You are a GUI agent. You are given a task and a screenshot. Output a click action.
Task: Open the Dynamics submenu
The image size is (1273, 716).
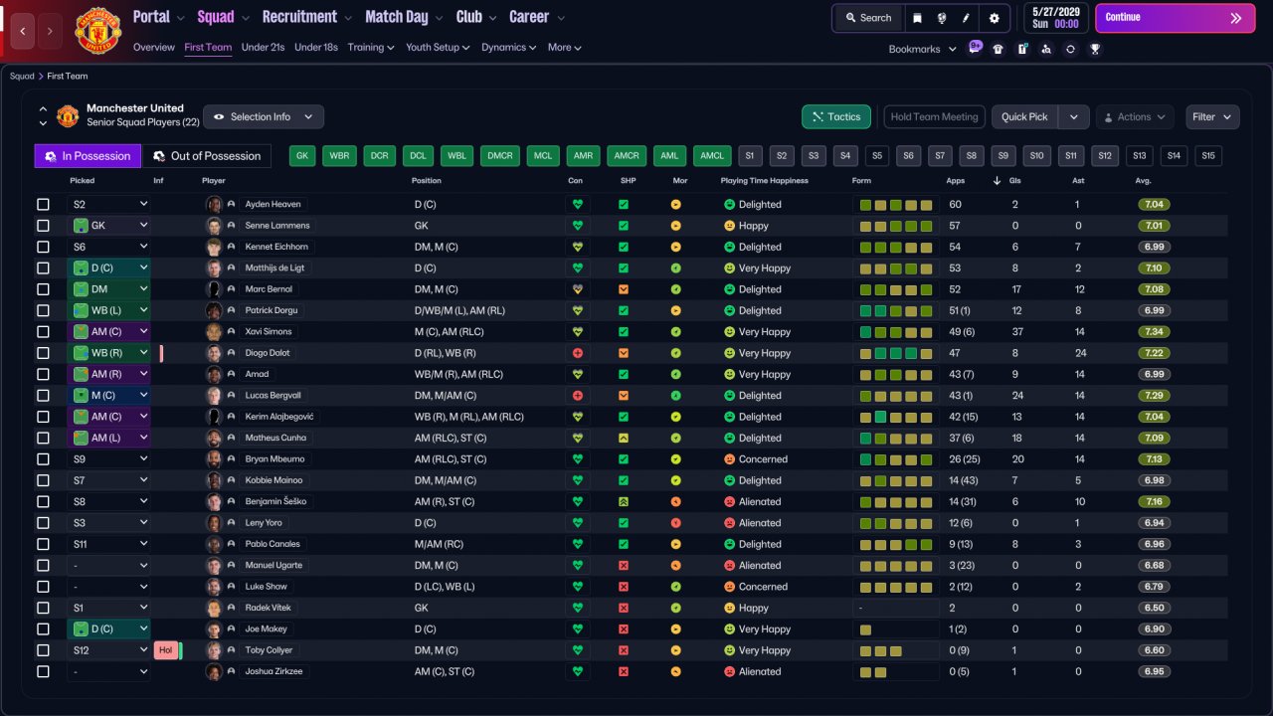click(508, 48)
